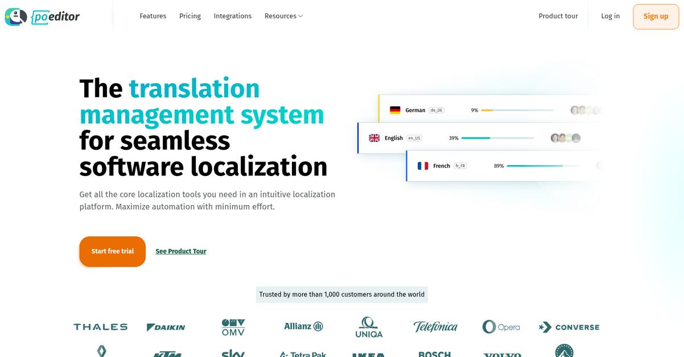Image resolution: width=684 pixels, height=357 pixels.
Task: Click the en_US language code tag
Action: (x=414, y=138)
